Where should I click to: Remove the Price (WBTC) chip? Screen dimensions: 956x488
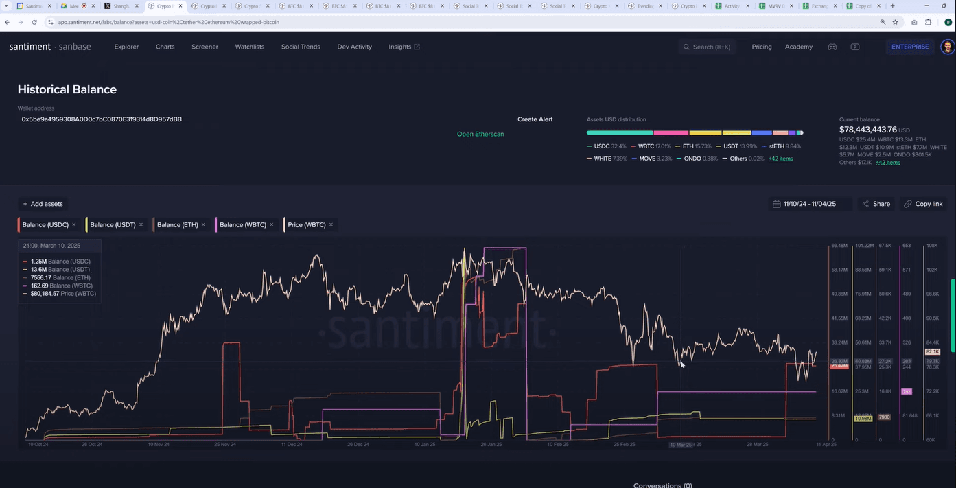pos(331,224)
